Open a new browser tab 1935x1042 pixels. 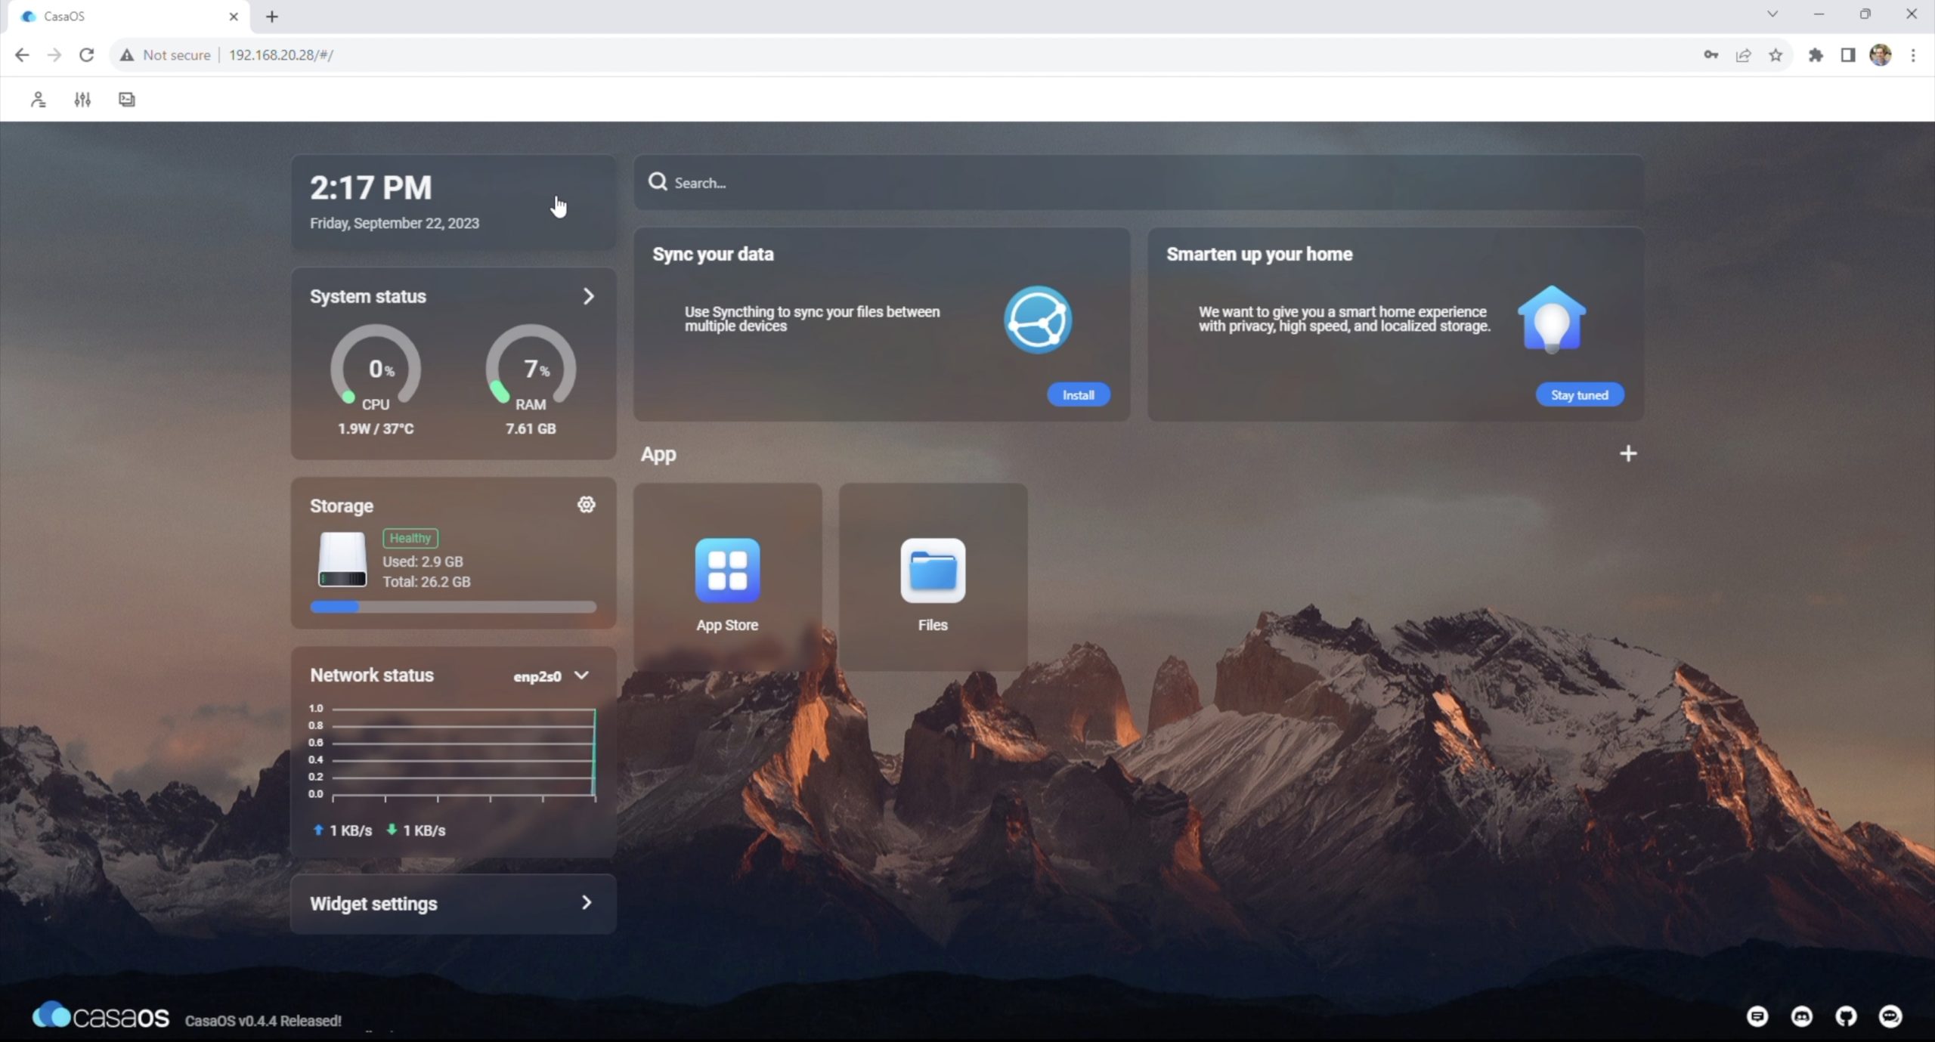[x=272, y=16]
